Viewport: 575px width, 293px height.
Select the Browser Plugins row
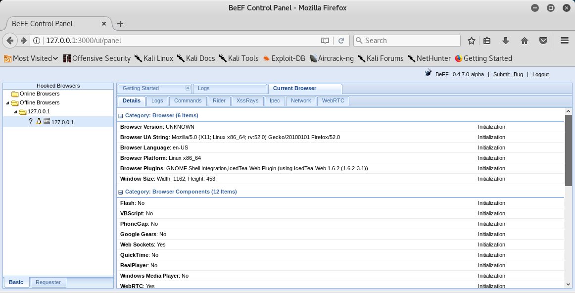(341, 168)
